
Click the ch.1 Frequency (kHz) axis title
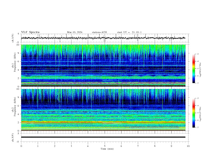click(x=14, y=62)
